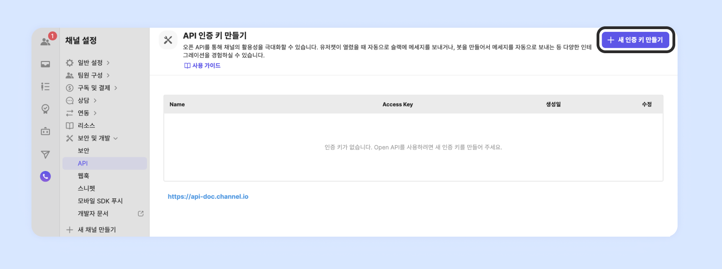Click the contacts list icon in left rail
The image size is (722, 269).
click(45, 86)
